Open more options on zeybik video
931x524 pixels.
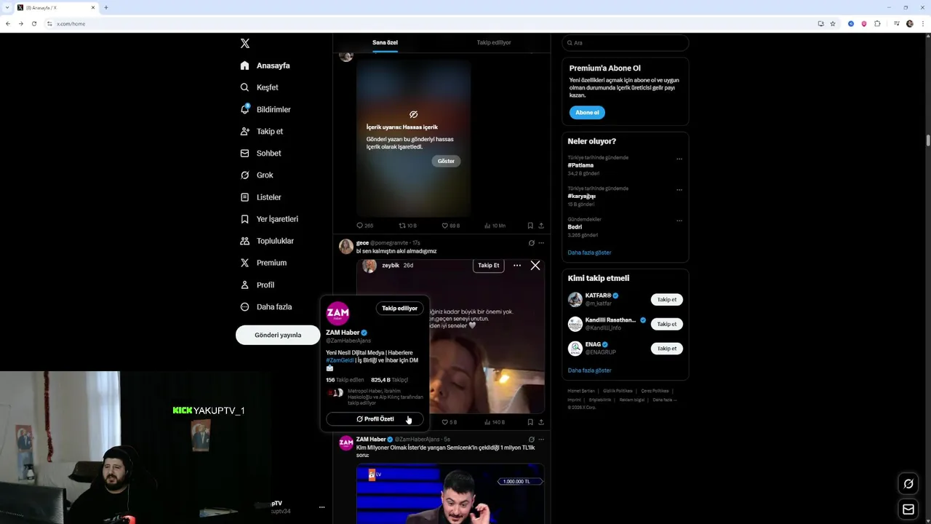point(517,266)
